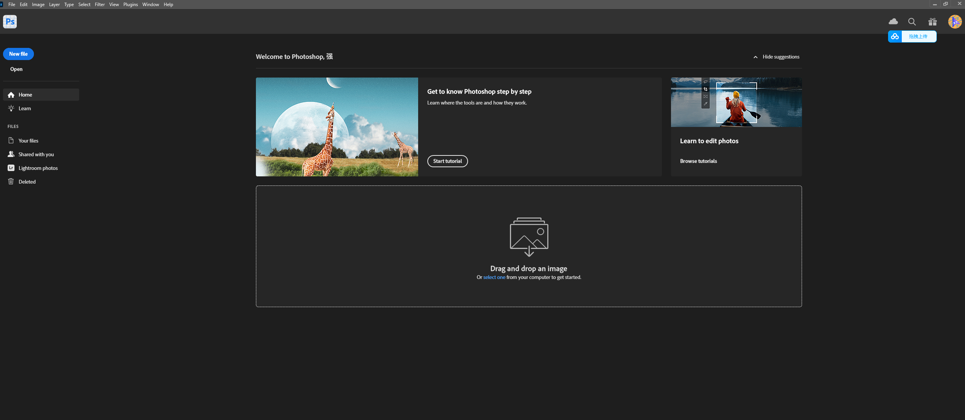The width and height of the screenshot is (965, 420).
Task: Open the Plugins menu
Action: pos(131,5)
